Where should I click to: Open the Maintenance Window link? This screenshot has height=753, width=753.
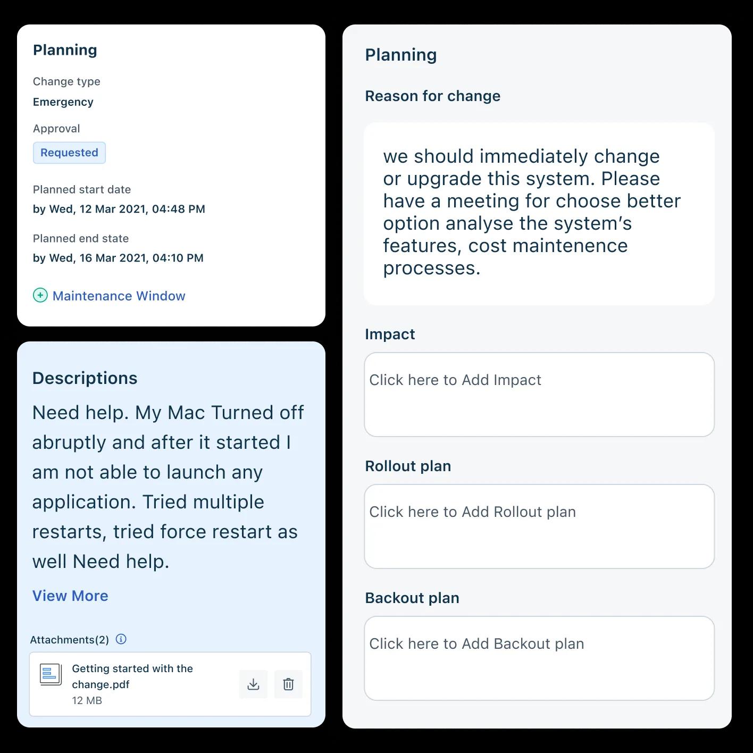pos(119,296)
